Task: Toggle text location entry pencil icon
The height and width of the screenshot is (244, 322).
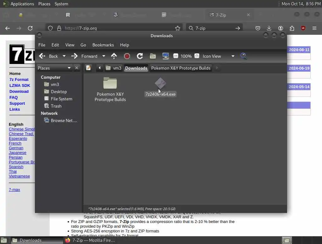Action: coord(88,68)
